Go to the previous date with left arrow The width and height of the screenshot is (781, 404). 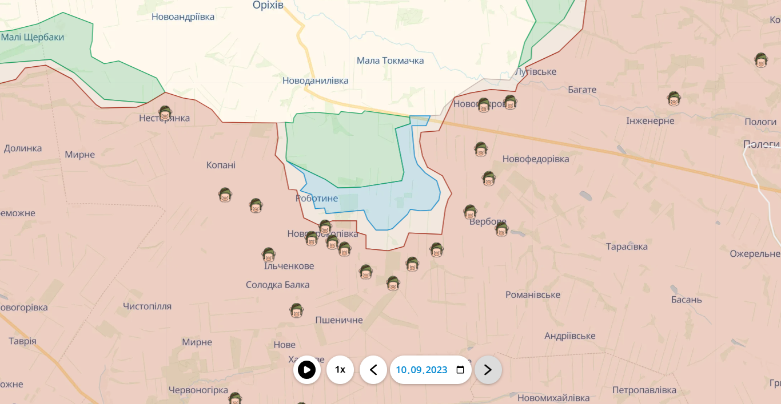pyautogui.click(x=373, y=370)
